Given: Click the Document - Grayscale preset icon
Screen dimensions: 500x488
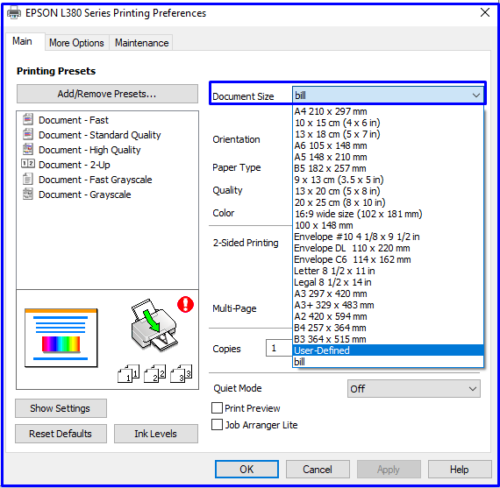Looking at the screenshot, I should click(x=28, y=194).
